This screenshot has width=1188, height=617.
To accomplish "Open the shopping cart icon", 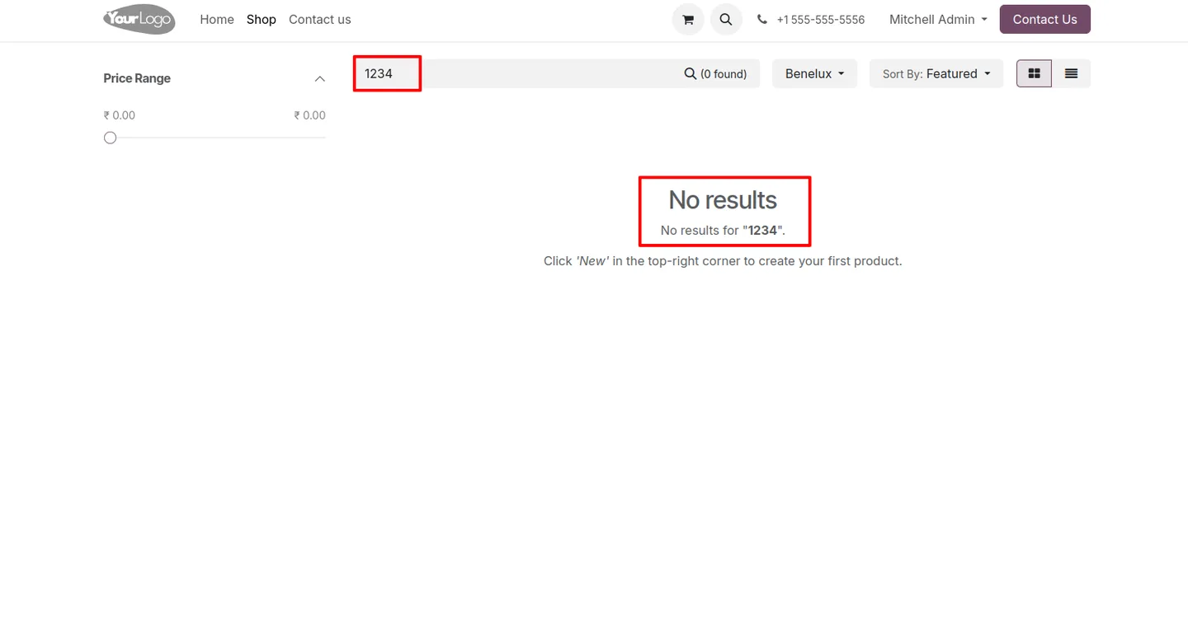I will point(688,20).
